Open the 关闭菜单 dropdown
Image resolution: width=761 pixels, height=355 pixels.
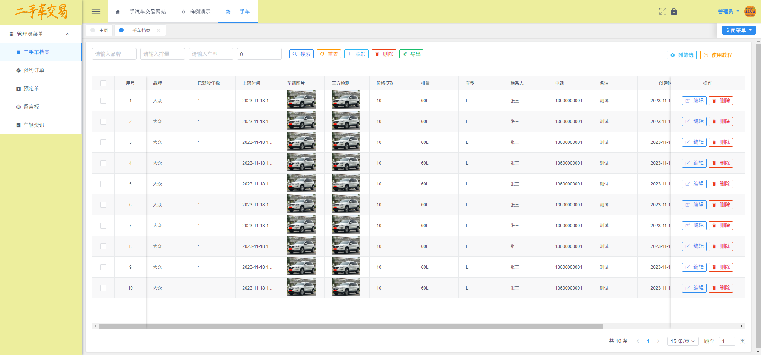pos(738,30)
